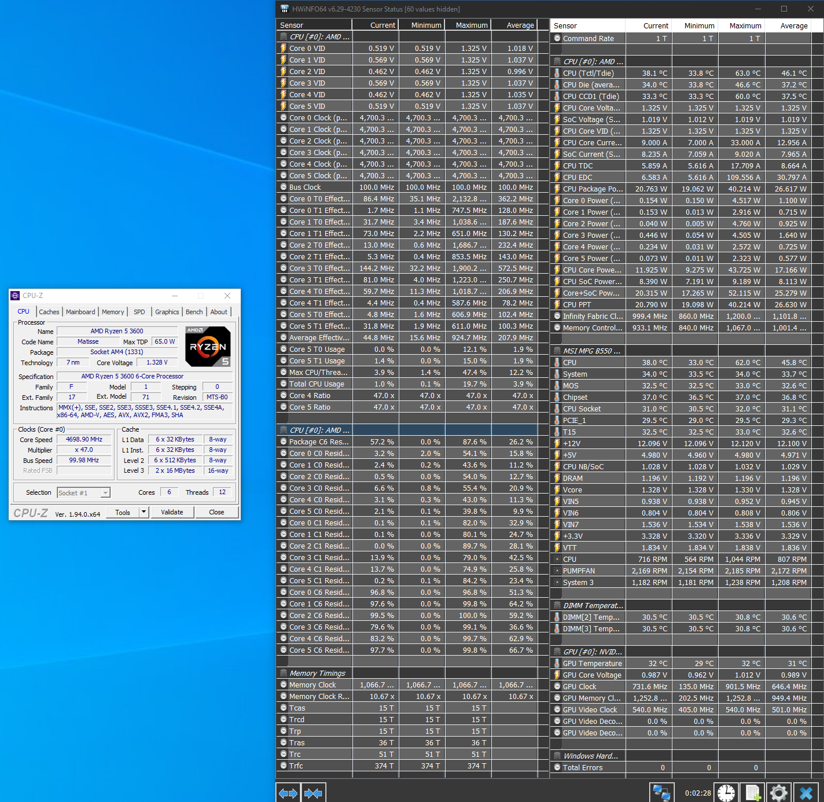Open the Bench tab in CPU-Z
Image resolution: width=824 pixels, height=802 pixels.
point(194,312)
